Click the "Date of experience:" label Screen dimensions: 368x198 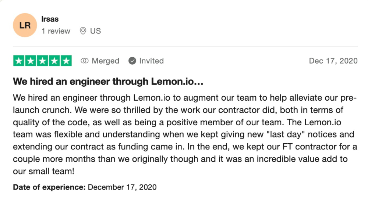49,187
